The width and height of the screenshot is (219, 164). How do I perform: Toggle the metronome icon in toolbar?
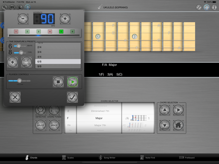28,7
